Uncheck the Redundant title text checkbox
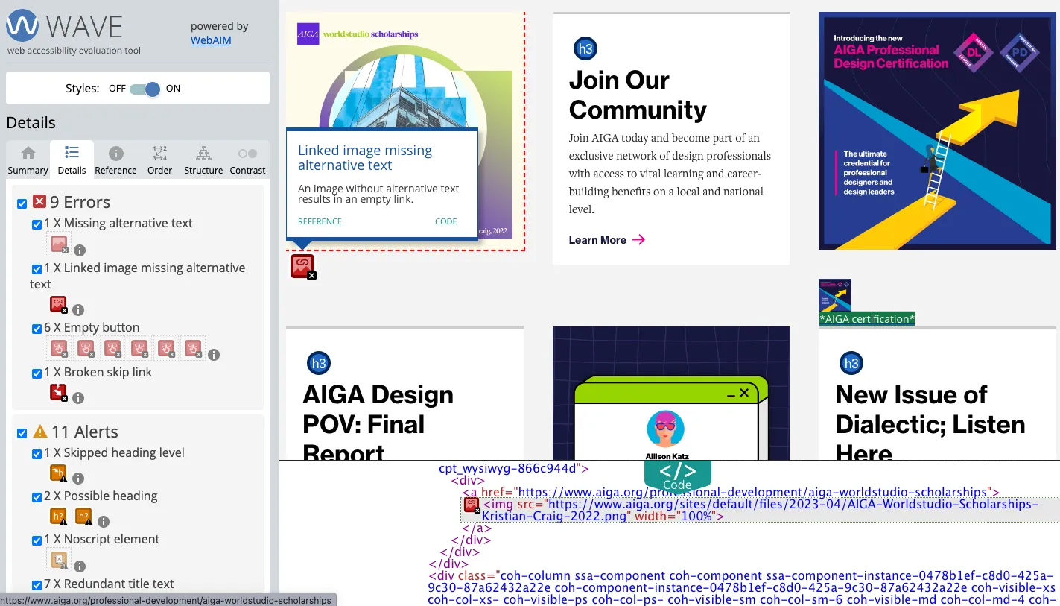The width and height of the screenshot is (1060, 606). pos(37,584)
